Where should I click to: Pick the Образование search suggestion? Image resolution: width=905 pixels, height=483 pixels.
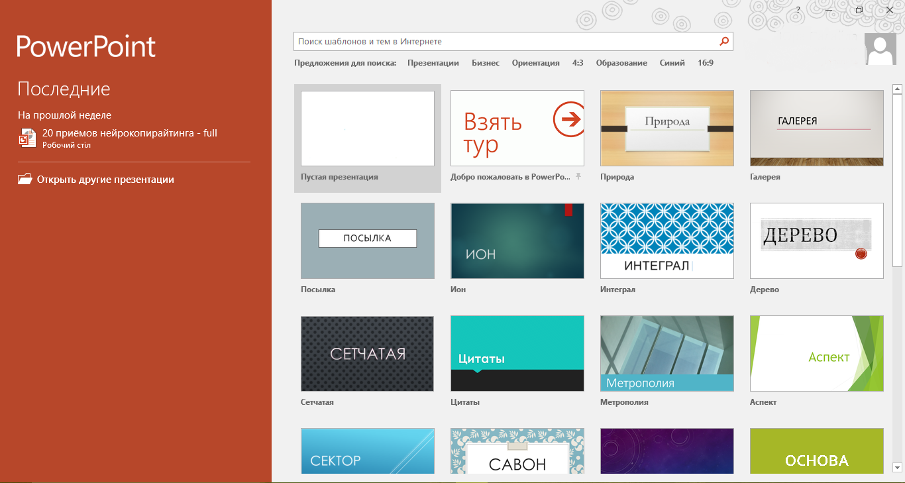tap(621, 63)
